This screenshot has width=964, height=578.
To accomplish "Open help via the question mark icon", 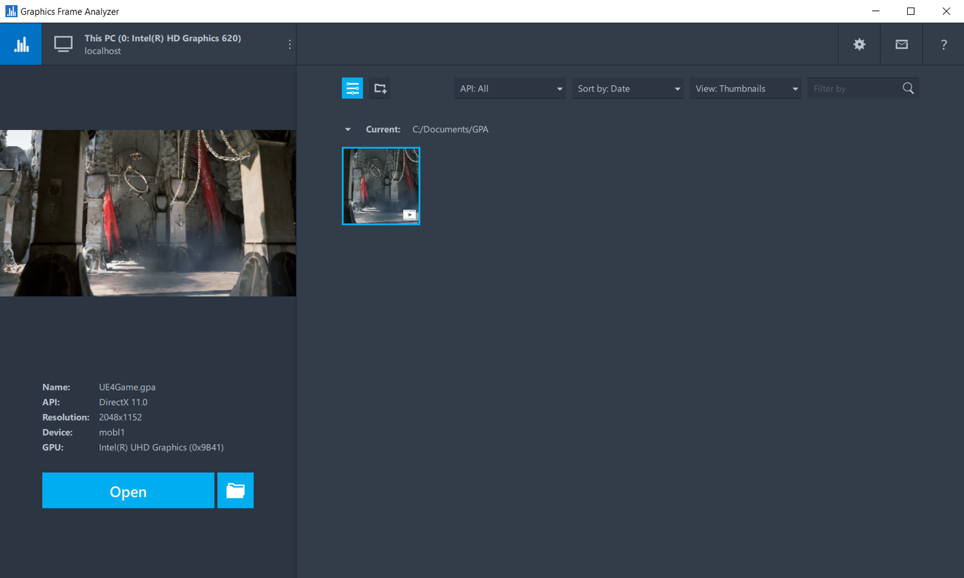I will [943, 44].
